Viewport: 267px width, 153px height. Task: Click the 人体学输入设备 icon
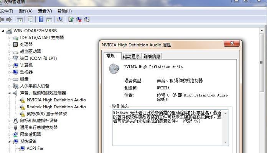pyautogui.click(x=15, y=86)
